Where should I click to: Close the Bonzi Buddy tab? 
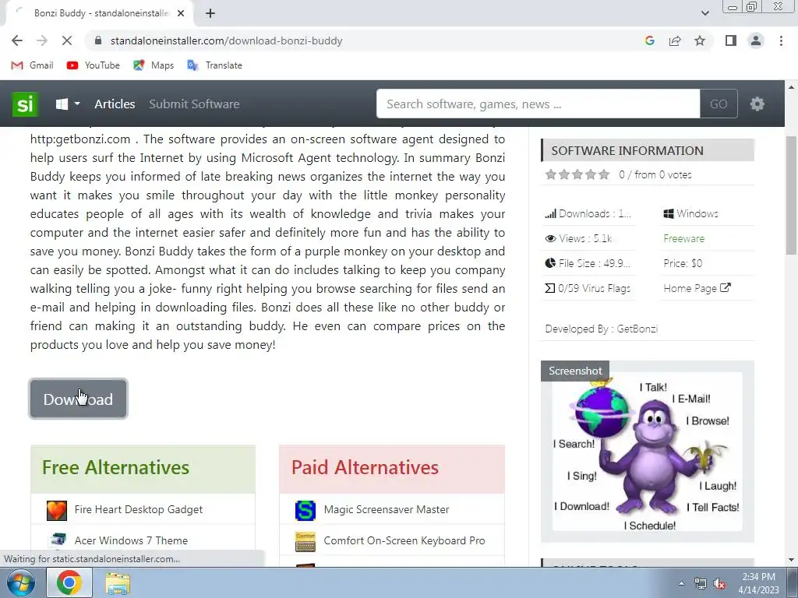click(181, 13)
